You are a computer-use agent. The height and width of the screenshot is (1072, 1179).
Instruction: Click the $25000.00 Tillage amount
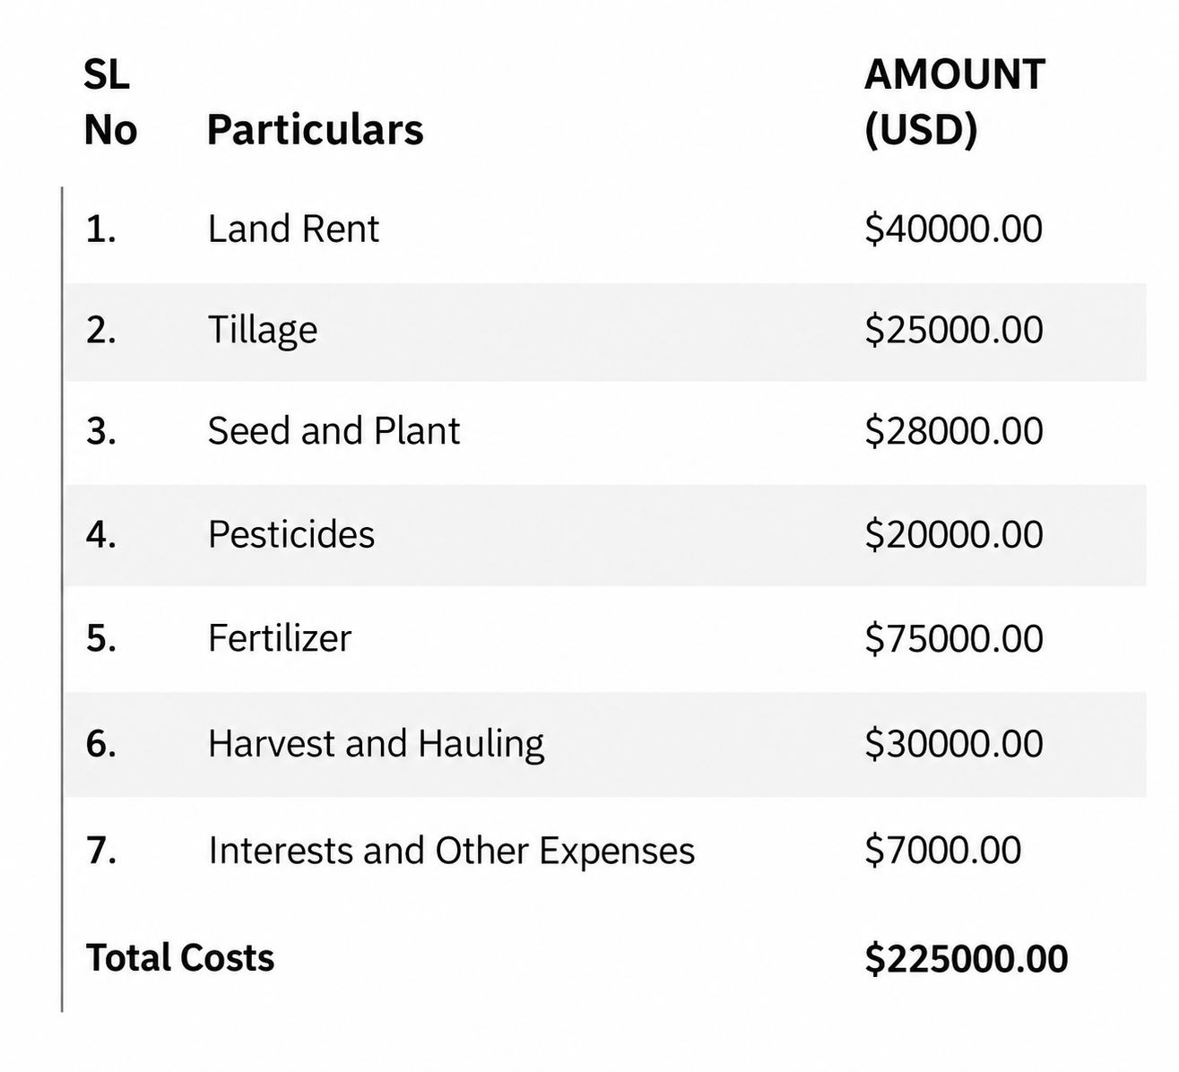click(954, 330)
